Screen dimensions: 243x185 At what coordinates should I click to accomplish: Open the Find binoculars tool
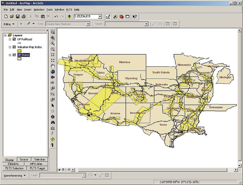53,122
